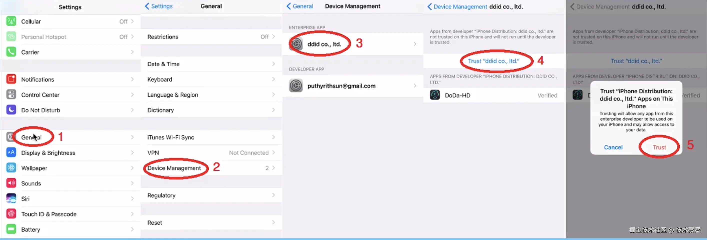Tap the Reset label

click(155, 222)
